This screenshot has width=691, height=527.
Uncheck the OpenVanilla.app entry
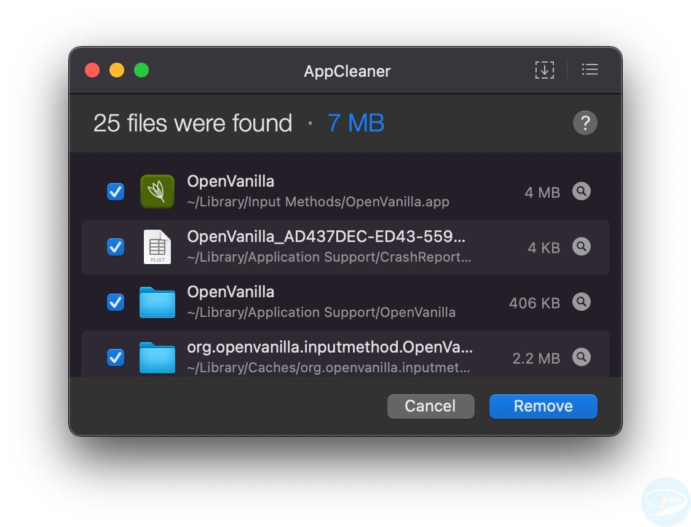[x=115, y=192]
